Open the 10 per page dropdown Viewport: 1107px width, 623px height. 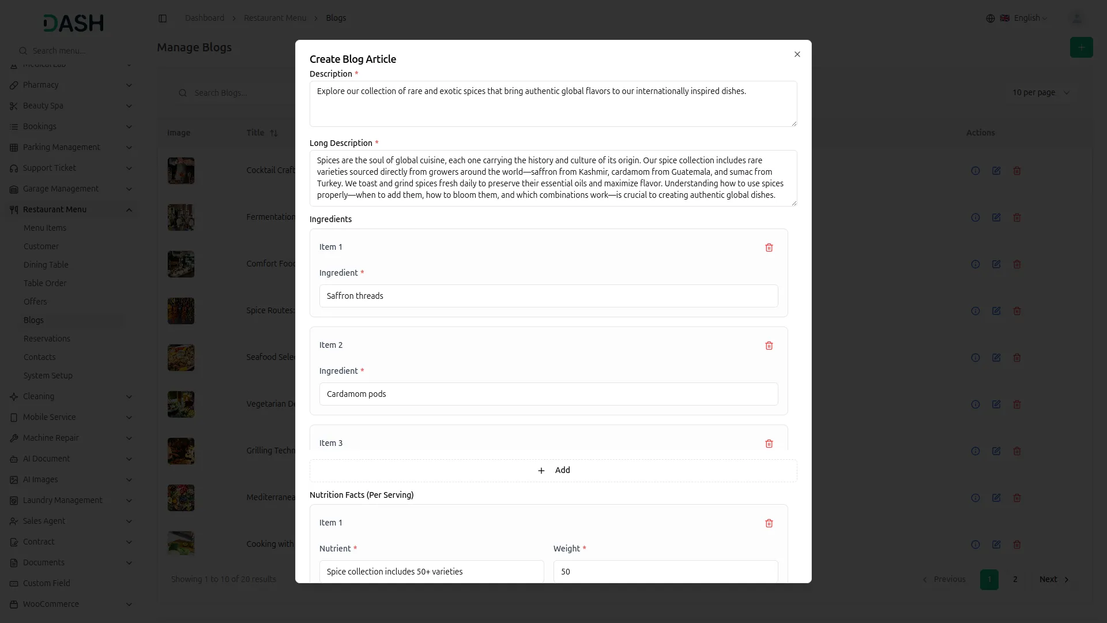click(1041, 93)
